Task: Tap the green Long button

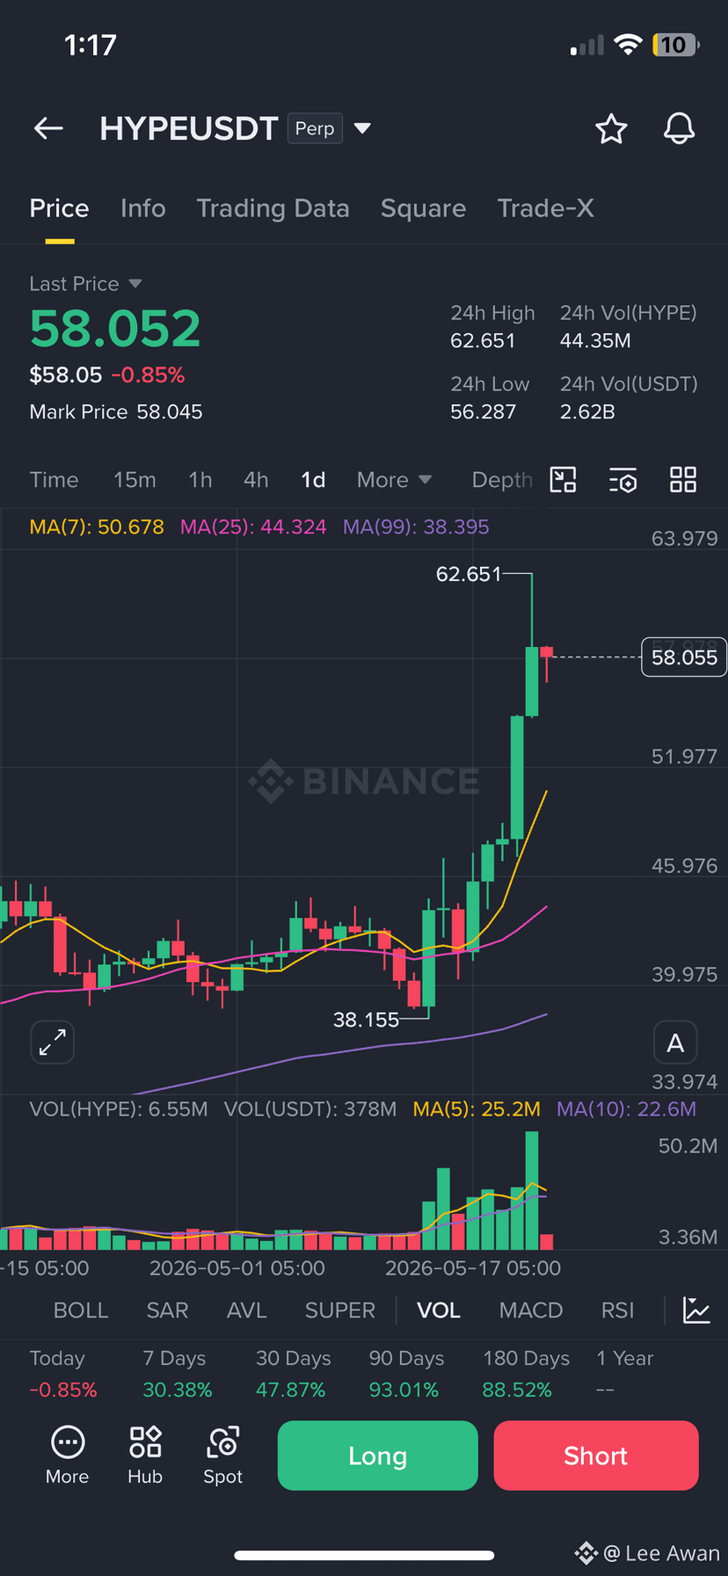Action: click(x=378, y=1456)
